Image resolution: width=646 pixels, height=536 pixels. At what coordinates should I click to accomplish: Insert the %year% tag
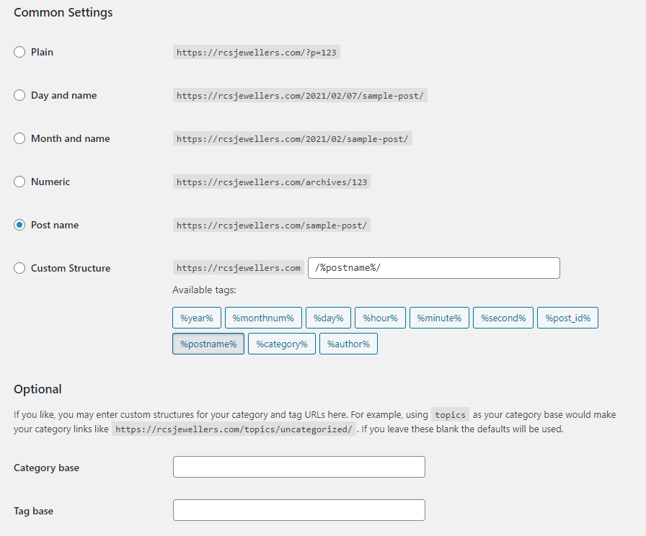click(196, 318)
